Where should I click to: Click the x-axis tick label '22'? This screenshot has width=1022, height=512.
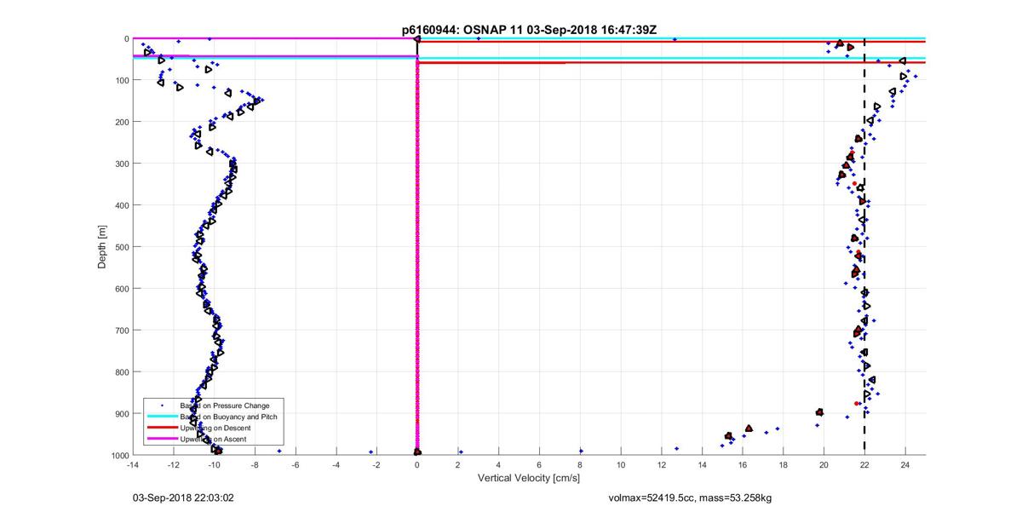(865, 464)
